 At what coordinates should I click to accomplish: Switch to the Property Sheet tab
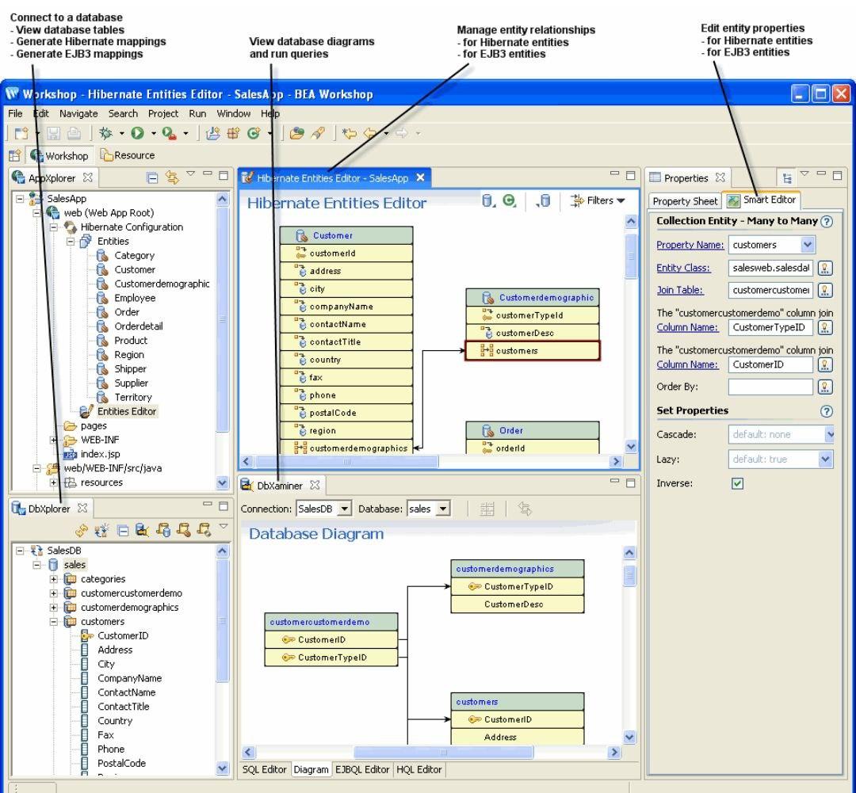[x=685, y=201]
